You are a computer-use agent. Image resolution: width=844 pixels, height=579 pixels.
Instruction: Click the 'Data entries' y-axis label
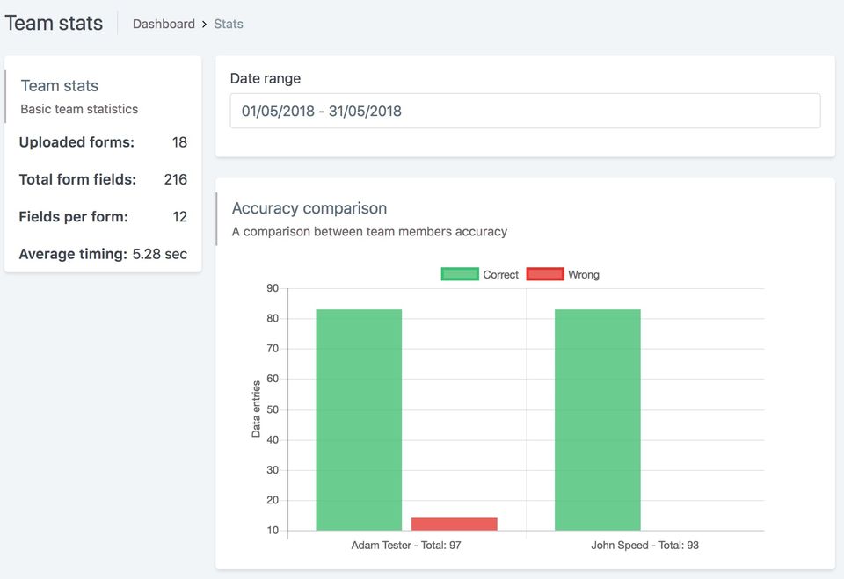coord(256,409)
